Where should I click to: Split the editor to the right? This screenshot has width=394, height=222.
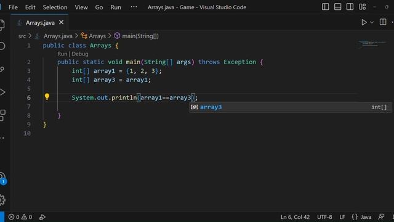click(383, 22)
